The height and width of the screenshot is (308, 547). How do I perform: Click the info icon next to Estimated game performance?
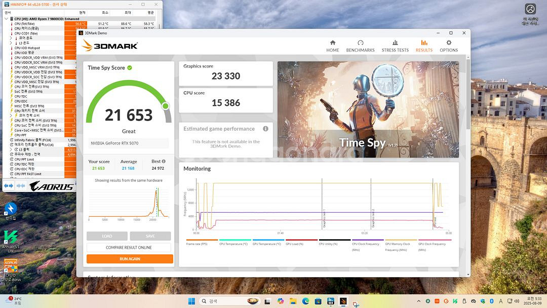[265, 129]
